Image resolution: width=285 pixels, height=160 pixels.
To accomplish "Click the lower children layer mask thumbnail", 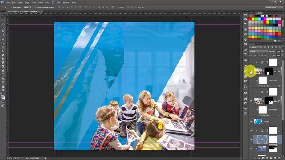I will tap(269, 101).
